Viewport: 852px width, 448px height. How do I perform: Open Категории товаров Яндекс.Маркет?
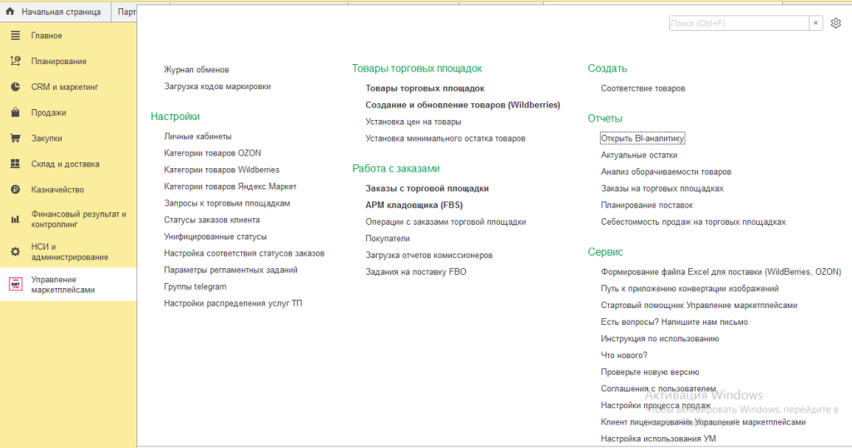230,187
